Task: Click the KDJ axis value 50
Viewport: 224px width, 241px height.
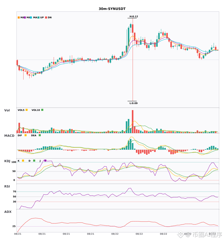Action: pyautogui.click(x=14, y=171)
